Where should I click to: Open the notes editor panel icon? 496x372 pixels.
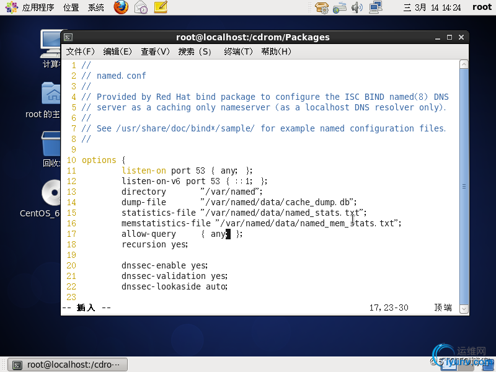tap(161, 7)
